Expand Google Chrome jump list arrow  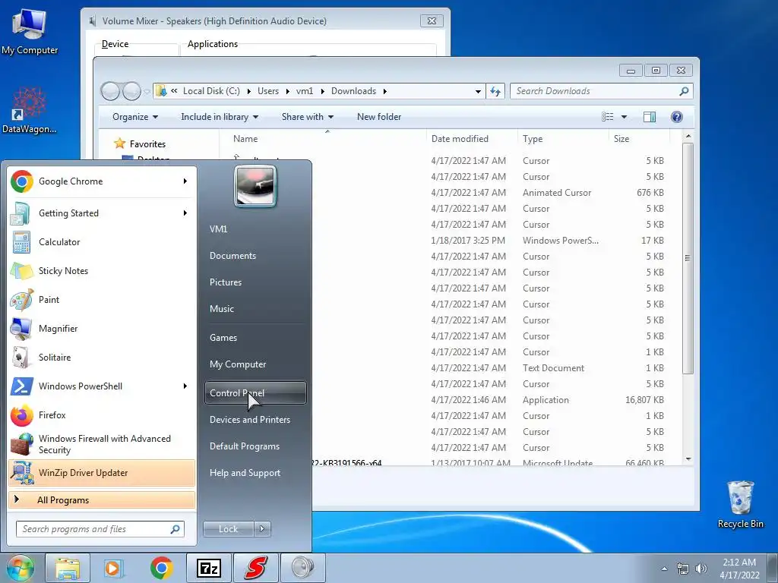click(x=185, y=181)
